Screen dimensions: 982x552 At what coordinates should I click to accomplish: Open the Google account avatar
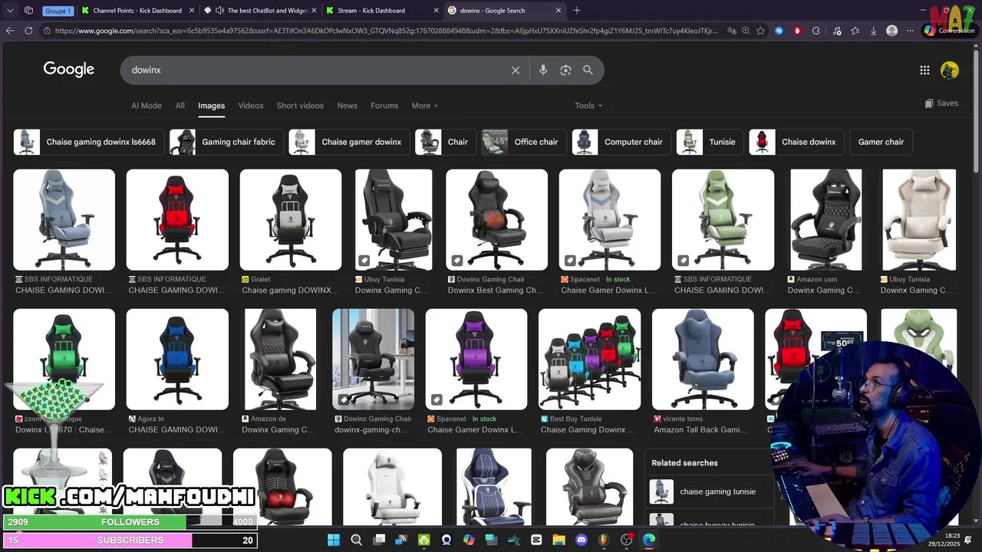point(950,70)
